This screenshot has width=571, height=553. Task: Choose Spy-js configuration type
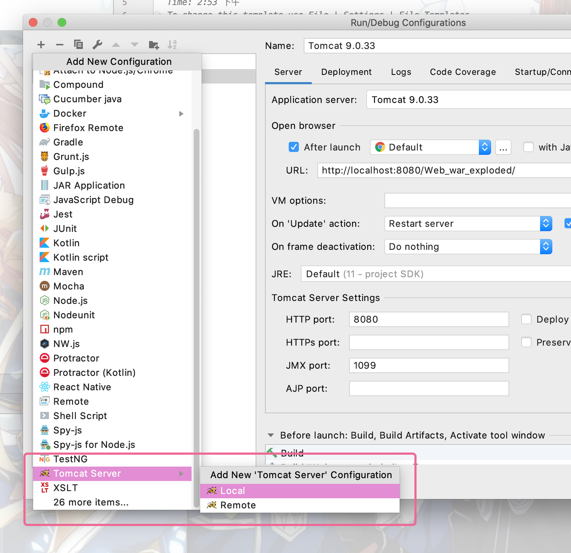pyautogui.click(x=112, y=430)
